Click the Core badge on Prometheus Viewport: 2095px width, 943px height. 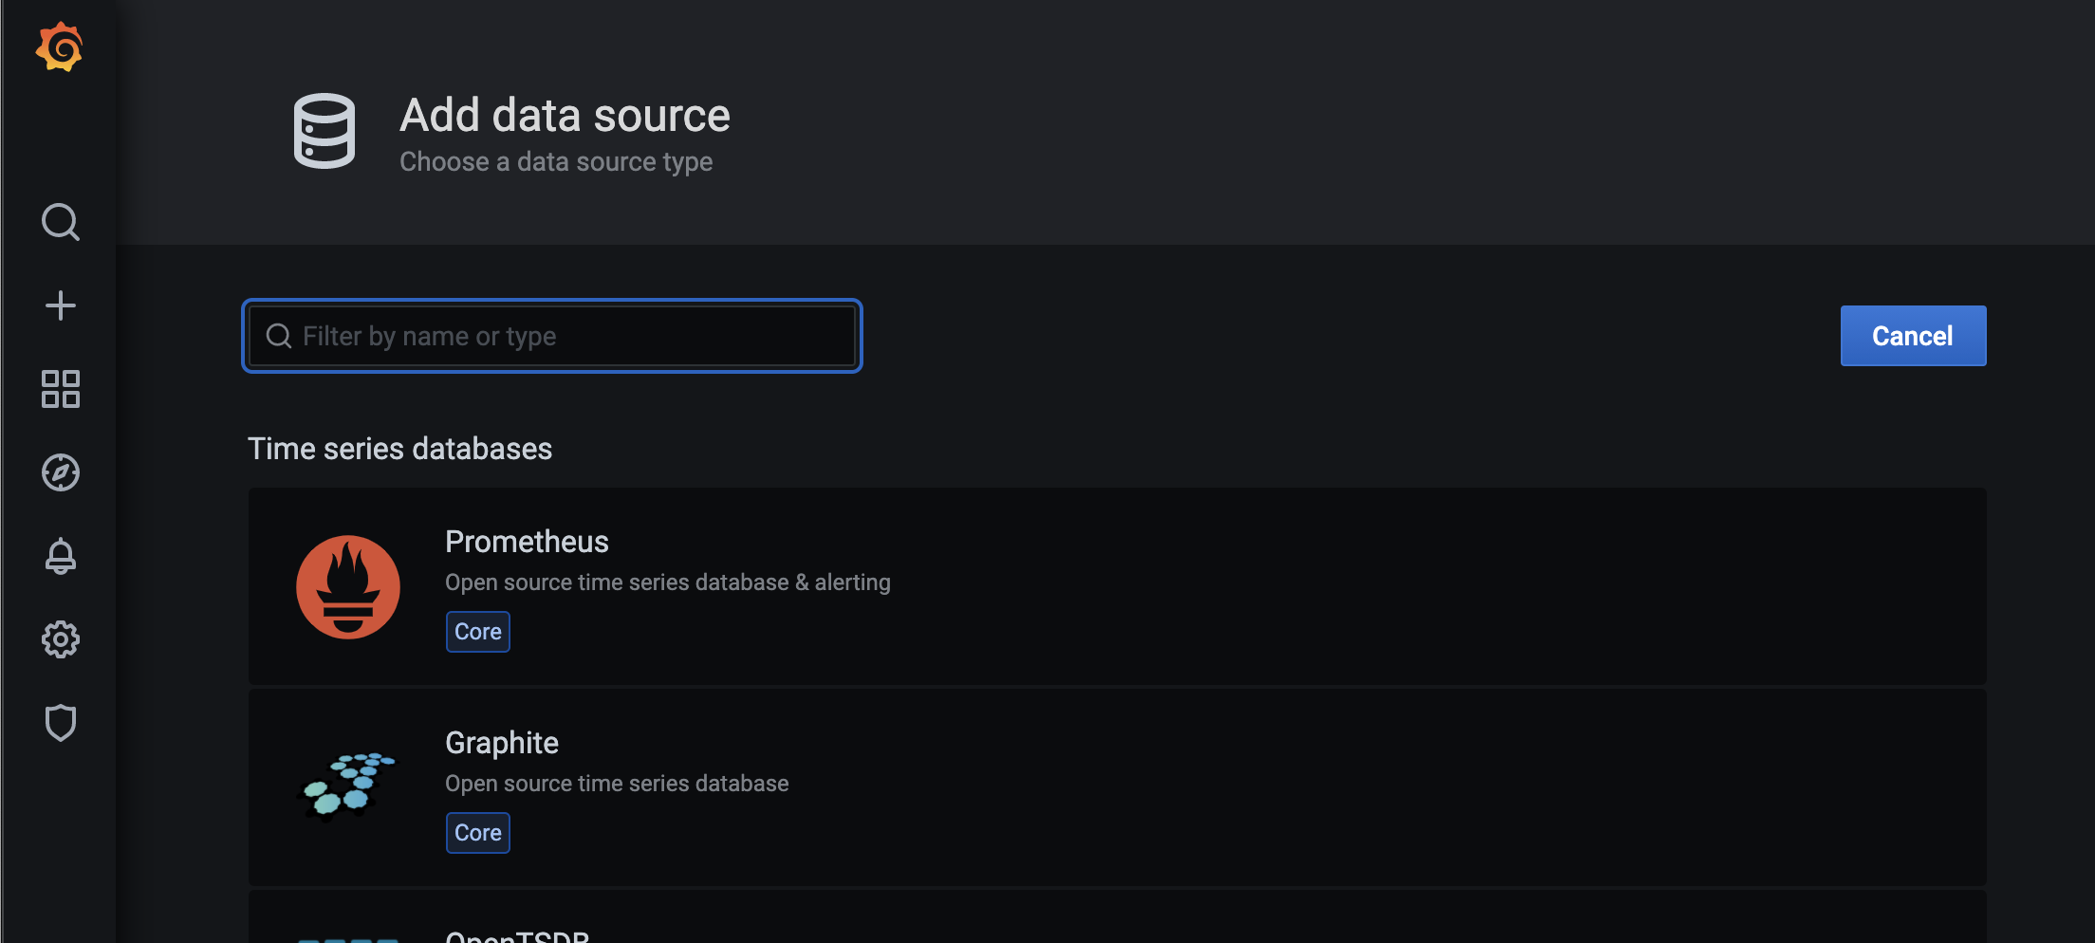(477, 631)
